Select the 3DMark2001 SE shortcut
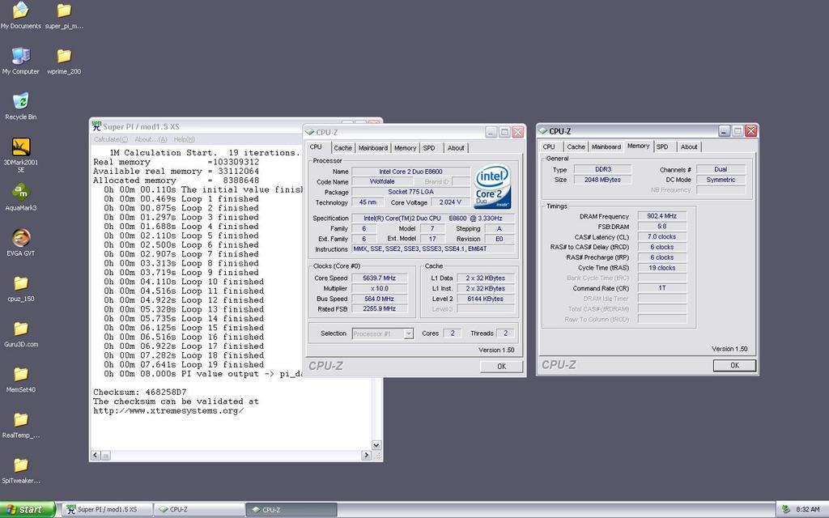 pyautogui.click(x=20, y=155)
